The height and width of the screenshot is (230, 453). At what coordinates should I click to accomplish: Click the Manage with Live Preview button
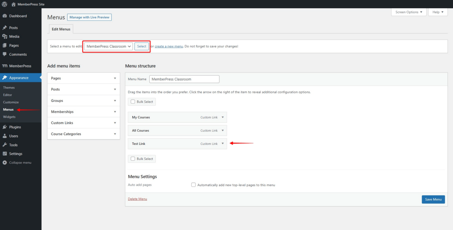[89, 17]
